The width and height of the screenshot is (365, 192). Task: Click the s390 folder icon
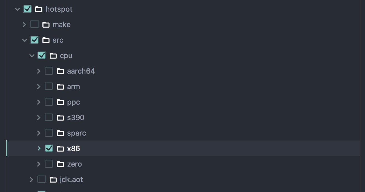60,118
